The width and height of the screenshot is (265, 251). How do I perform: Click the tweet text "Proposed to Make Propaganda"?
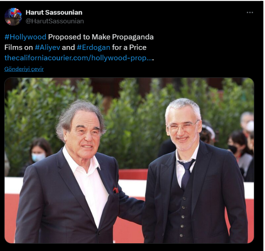[101, 37]
